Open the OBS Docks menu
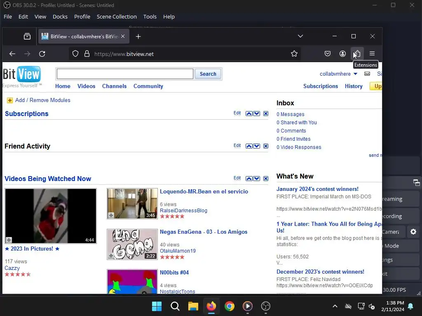Image resolution: width=422 pixels, height=316 pixels. (60, 16)
